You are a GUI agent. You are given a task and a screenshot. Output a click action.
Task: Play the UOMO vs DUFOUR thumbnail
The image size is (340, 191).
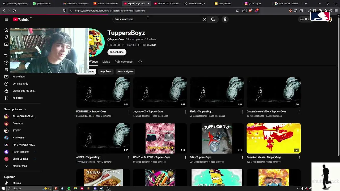[x=160, y=138]
